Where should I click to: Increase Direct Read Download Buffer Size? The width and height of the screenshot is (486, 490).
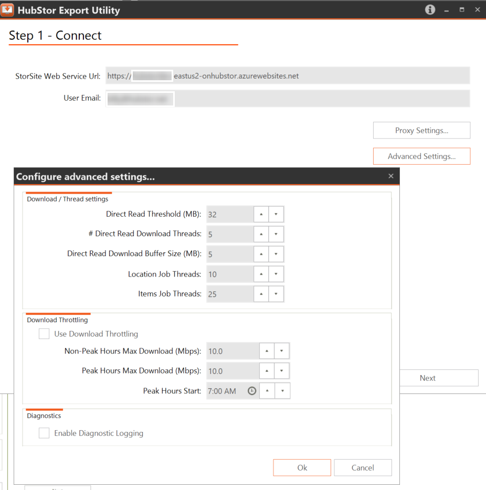[x=261, y=254]
